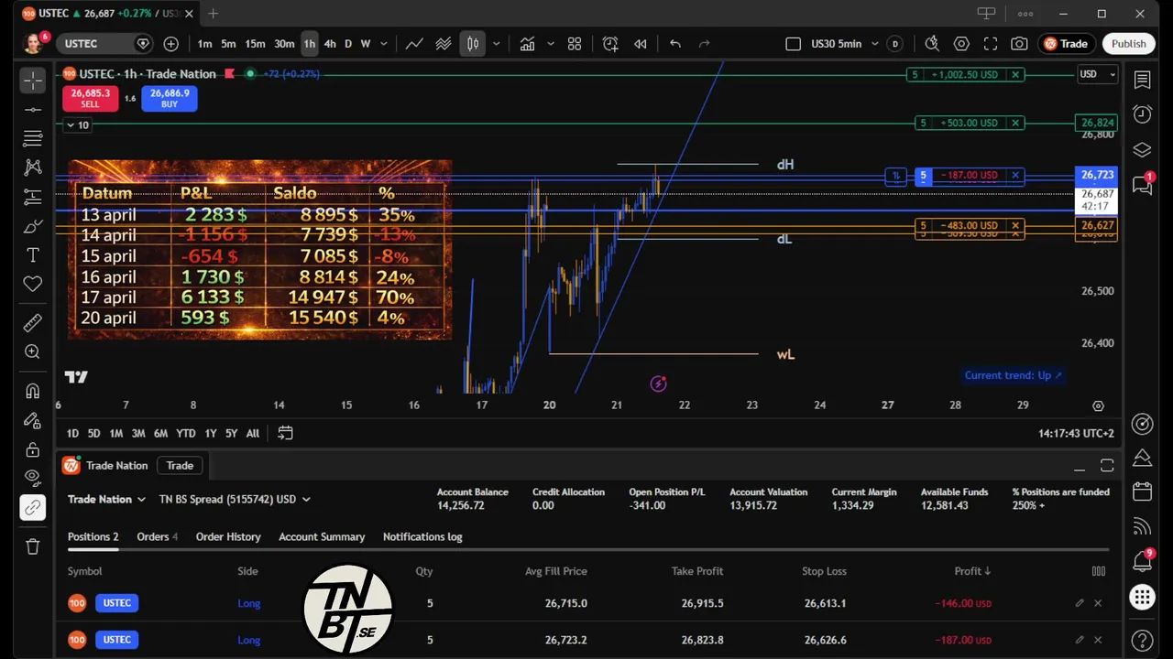The image size is (1173, 659).
Task: Hide all drawings with eye icon
Action: 33,478
